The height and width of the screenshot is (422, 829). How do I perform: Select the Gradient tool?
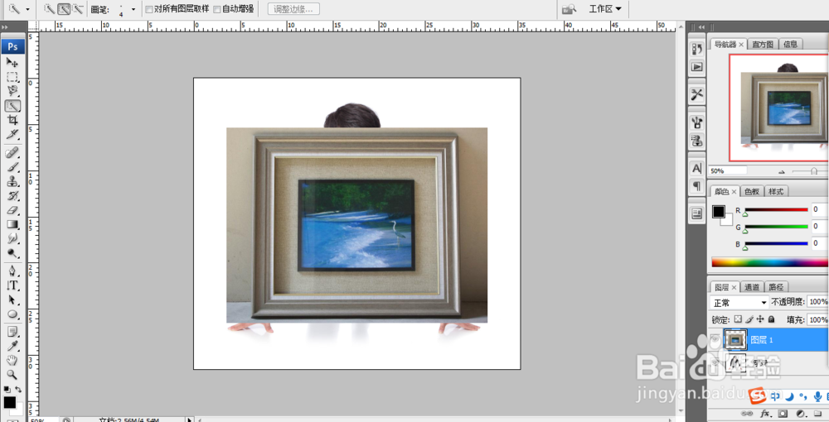point(12,225)
